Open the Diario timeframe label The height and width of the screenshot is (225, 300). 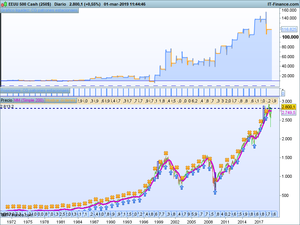[x=60, y=4]
